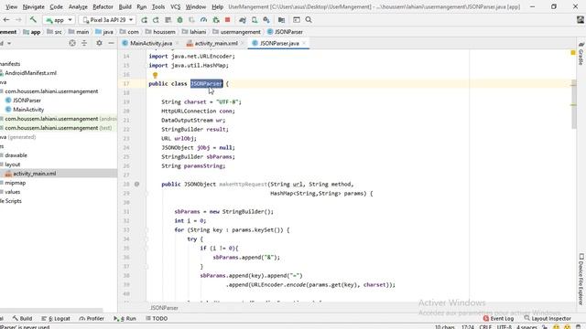This screenshot has width=586, height=329.
Task: Collapse the fold marker at line 29
Action: point(146,193)
